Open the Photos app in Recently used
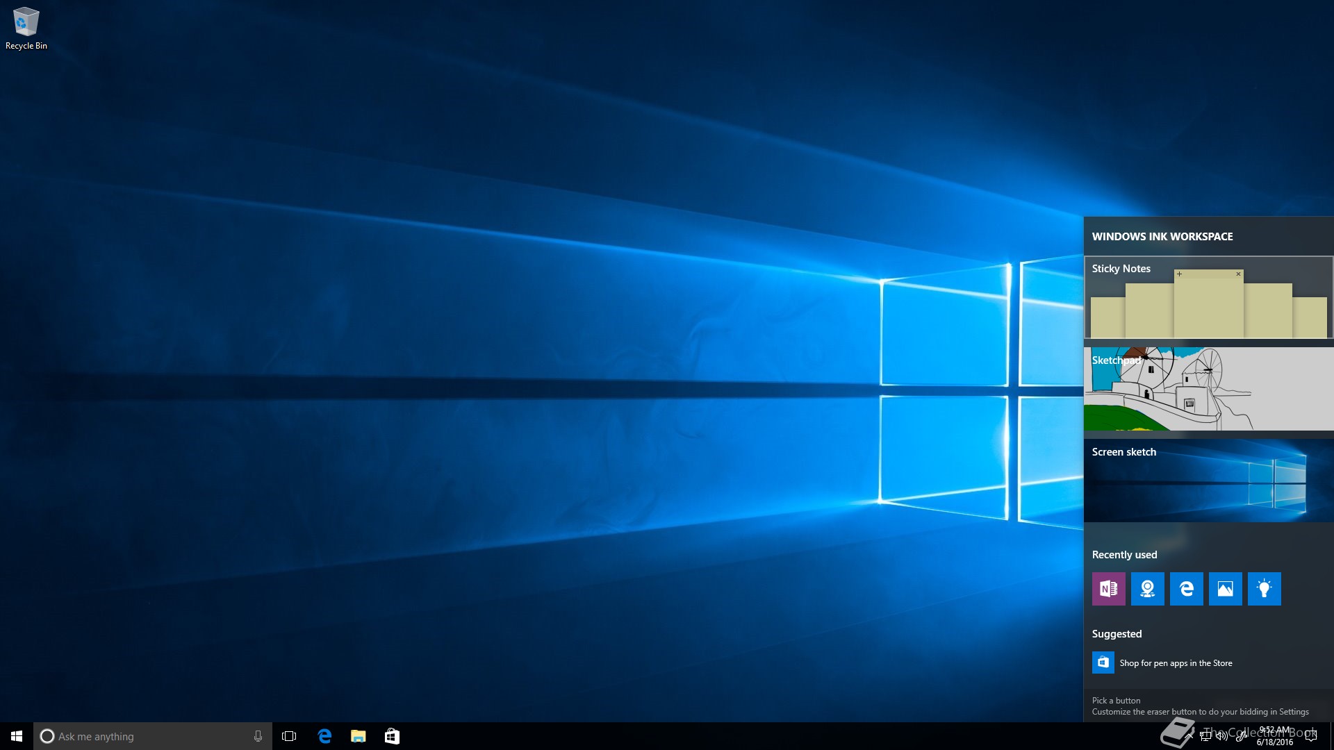 (x=1225, y=589)
